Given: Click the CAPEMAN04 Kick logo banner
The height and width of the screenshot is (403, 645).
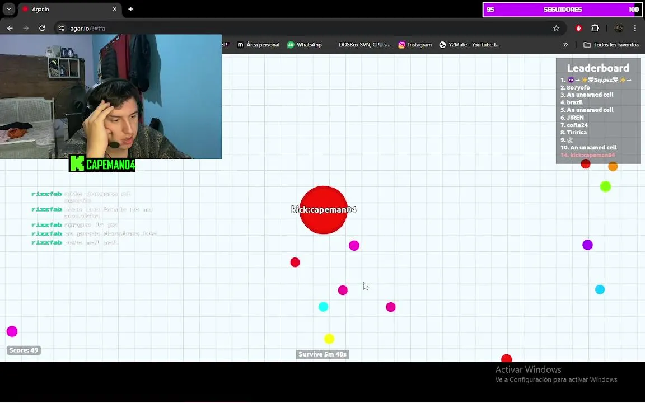Looking at the screenshot, I should pyautogui.click(x=102, y=164).
